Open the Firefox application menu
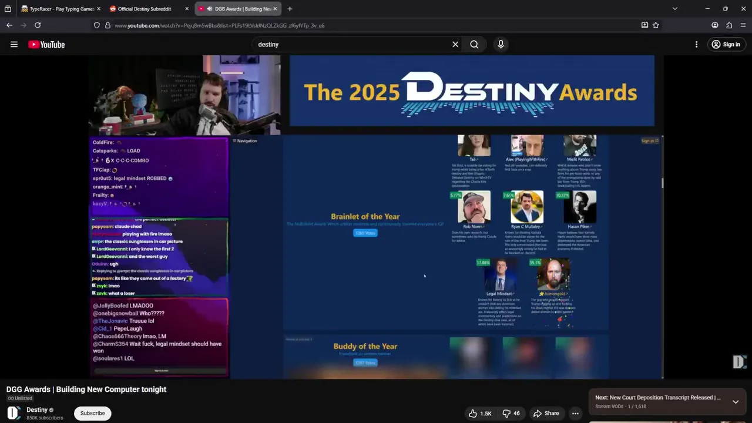 743,25
